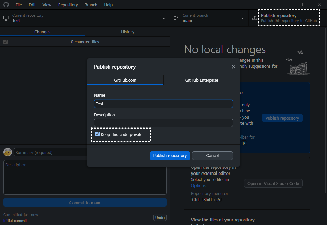Click the repository Name input field

(163, 104)
